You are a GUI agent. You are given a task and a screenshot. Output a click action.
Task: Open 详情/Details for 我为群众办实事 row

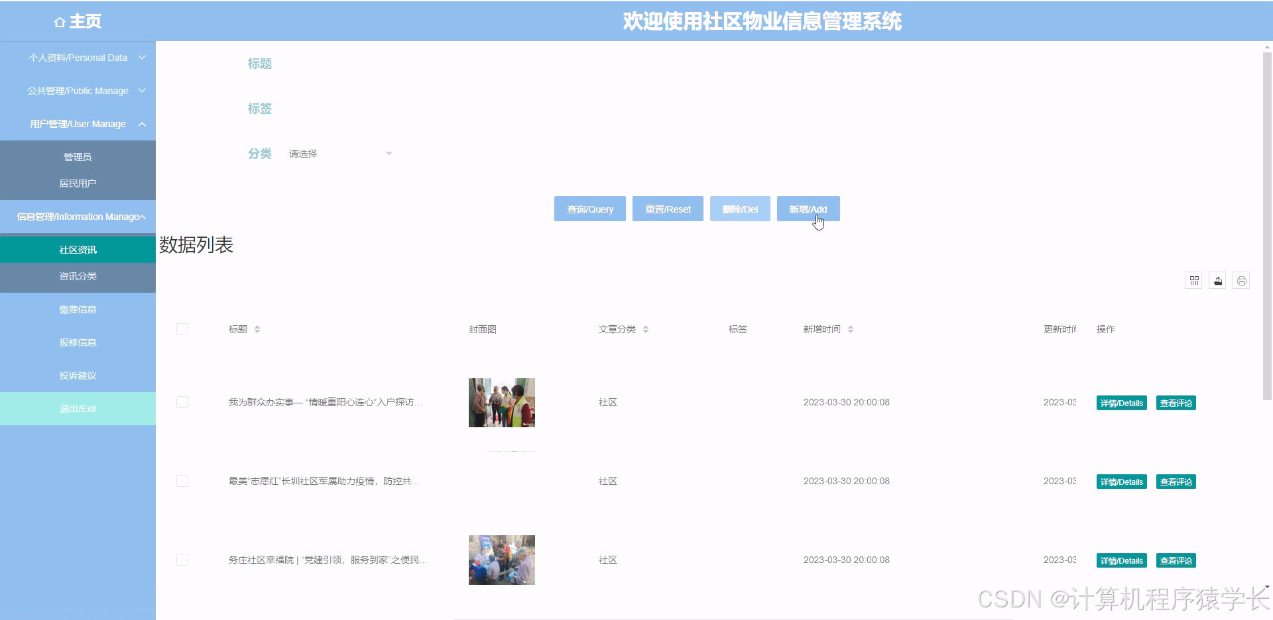click(1122, 403)
